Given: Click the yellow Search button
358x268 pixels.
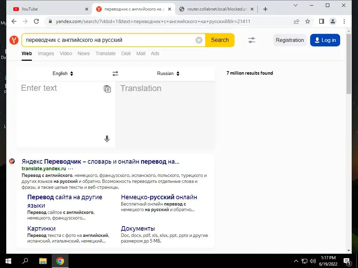Looking at the screenshot, I should (220, 40).
